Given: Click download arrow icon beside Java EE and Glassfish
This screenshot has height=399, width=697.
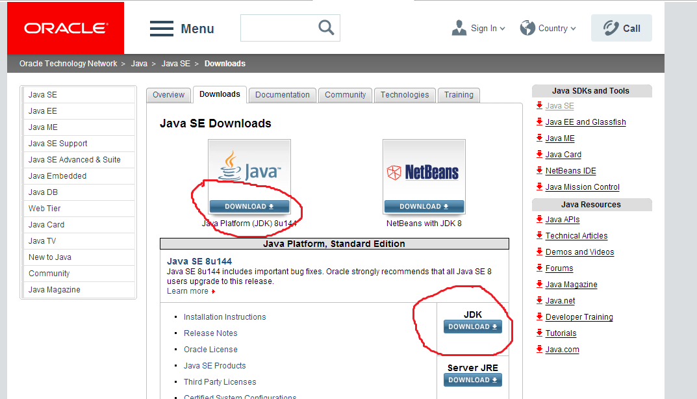Looking at the screenshot, I should (x=539, y=122).
